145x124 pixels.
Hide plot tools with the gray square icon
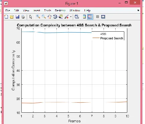pos(98,17)
